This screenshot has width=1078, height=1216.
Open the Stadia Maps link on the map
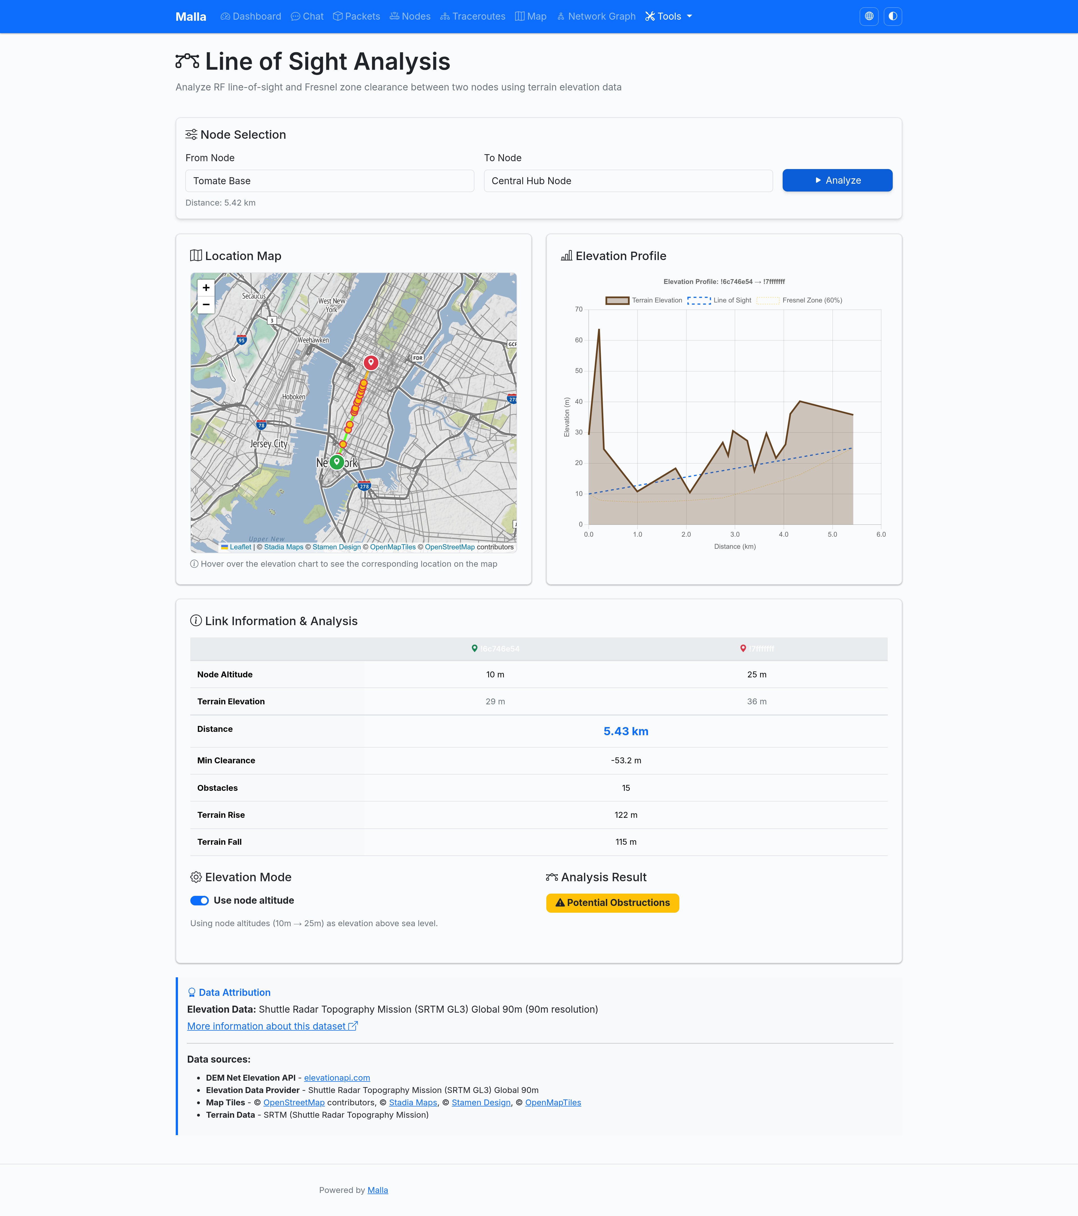[284, 547]
